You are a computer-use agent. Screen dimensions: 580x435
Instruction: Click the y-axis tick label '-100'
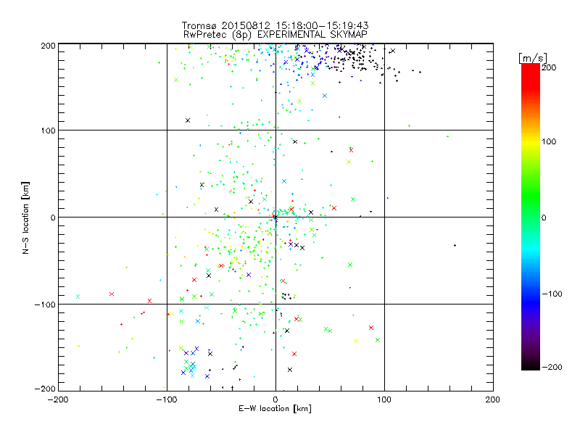coord(45,304)
